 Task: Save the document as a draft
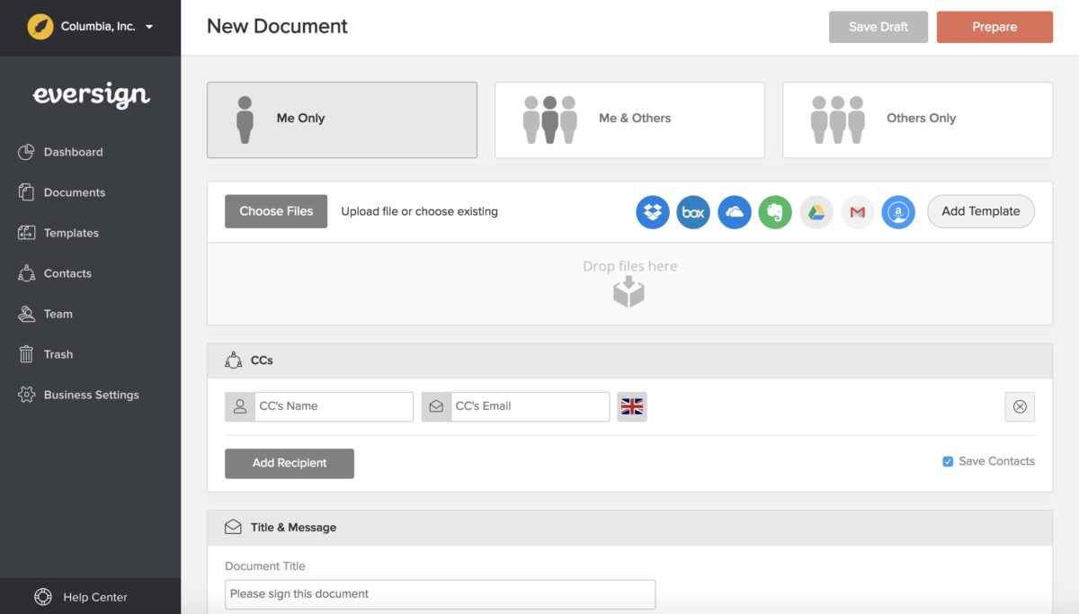click(878, 27)
